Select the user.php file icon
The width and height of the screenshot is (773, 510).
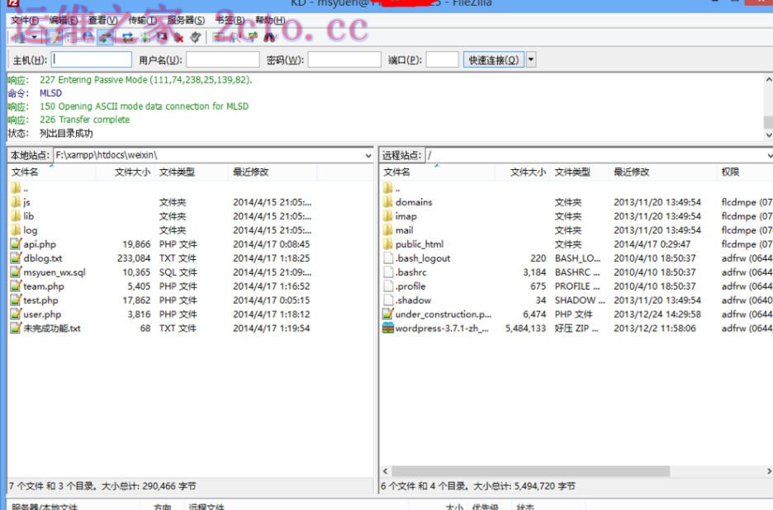(x=16, y=314)
